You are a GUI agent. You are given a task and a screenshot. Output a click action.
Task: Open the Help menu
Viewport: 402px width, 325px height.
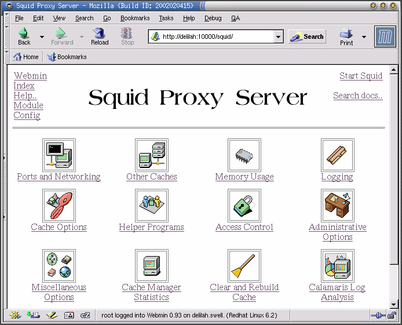(x=189, y=18)
